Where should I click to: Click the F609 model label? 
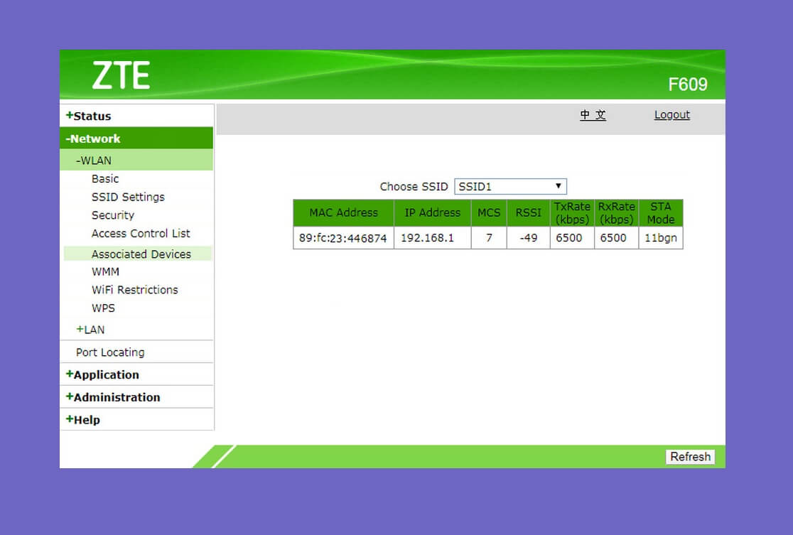[688, 84]
